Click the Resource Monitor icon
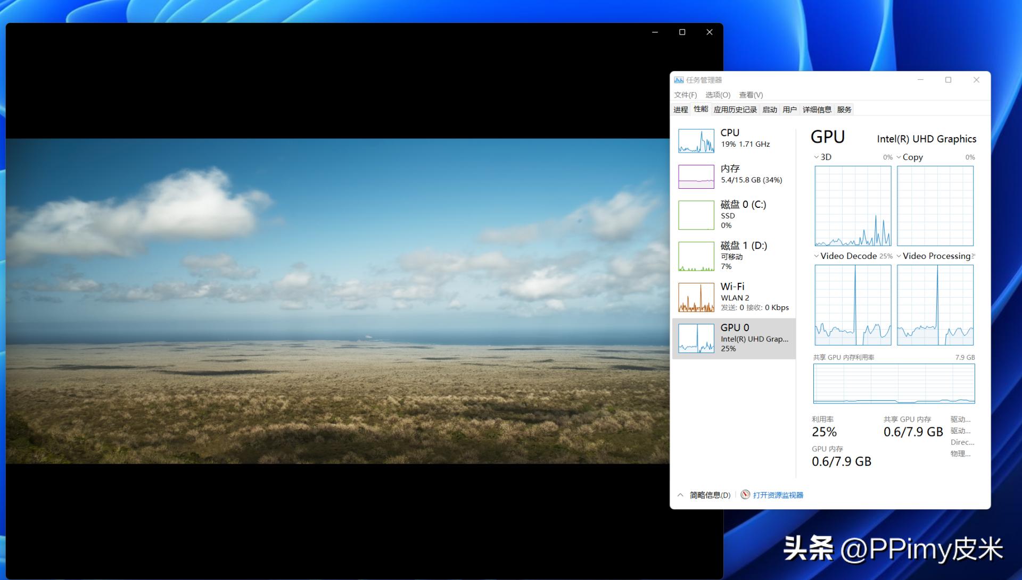This screenshot has height=580, width=1022. pos(745,495)
